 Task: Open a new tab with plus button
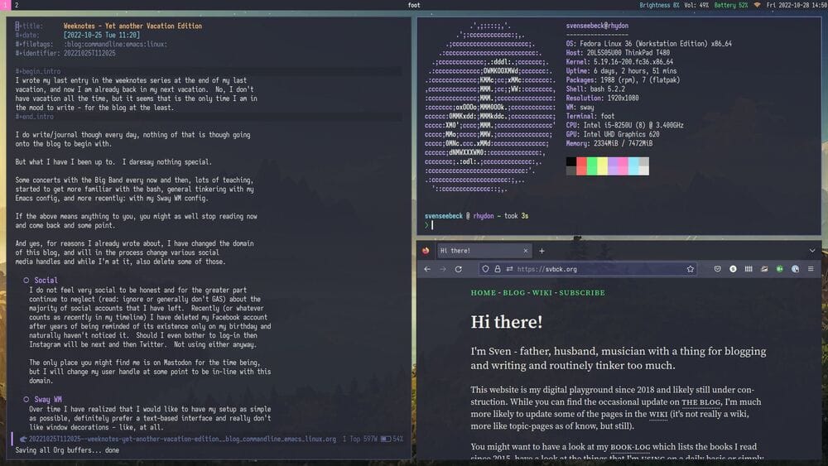point(542,251)
